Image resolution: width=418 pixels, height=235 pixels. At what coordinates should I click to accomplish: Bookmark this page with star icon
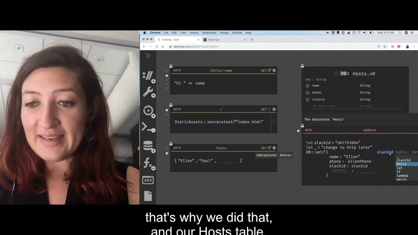coord(385,47)
